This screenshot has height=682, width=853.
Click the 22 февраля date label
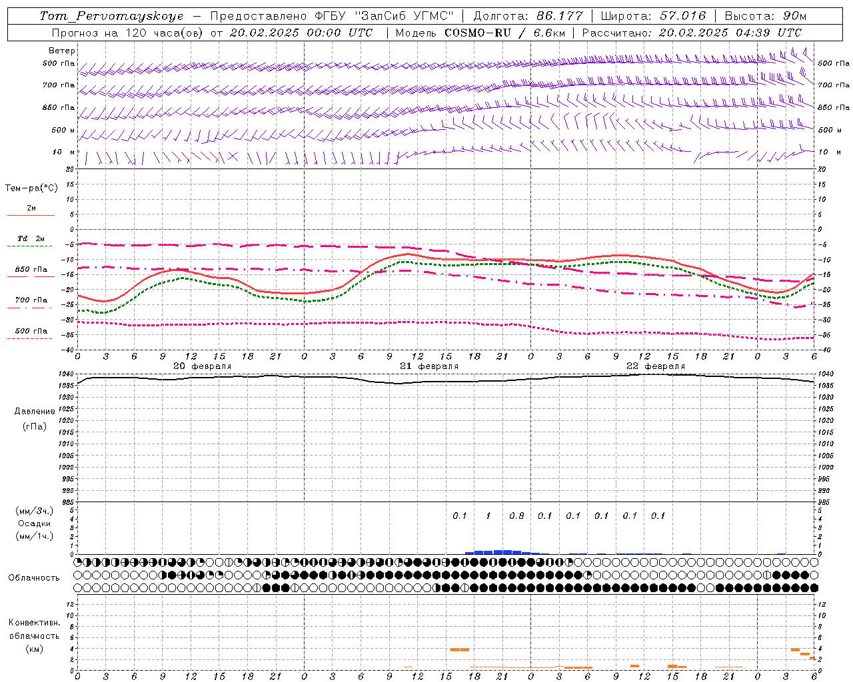click(656, 366)
